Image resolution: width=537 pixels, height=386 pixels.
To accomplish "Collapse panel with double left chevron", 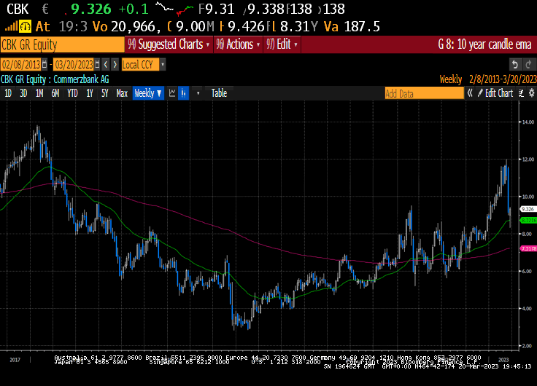I will click(470, 93).
